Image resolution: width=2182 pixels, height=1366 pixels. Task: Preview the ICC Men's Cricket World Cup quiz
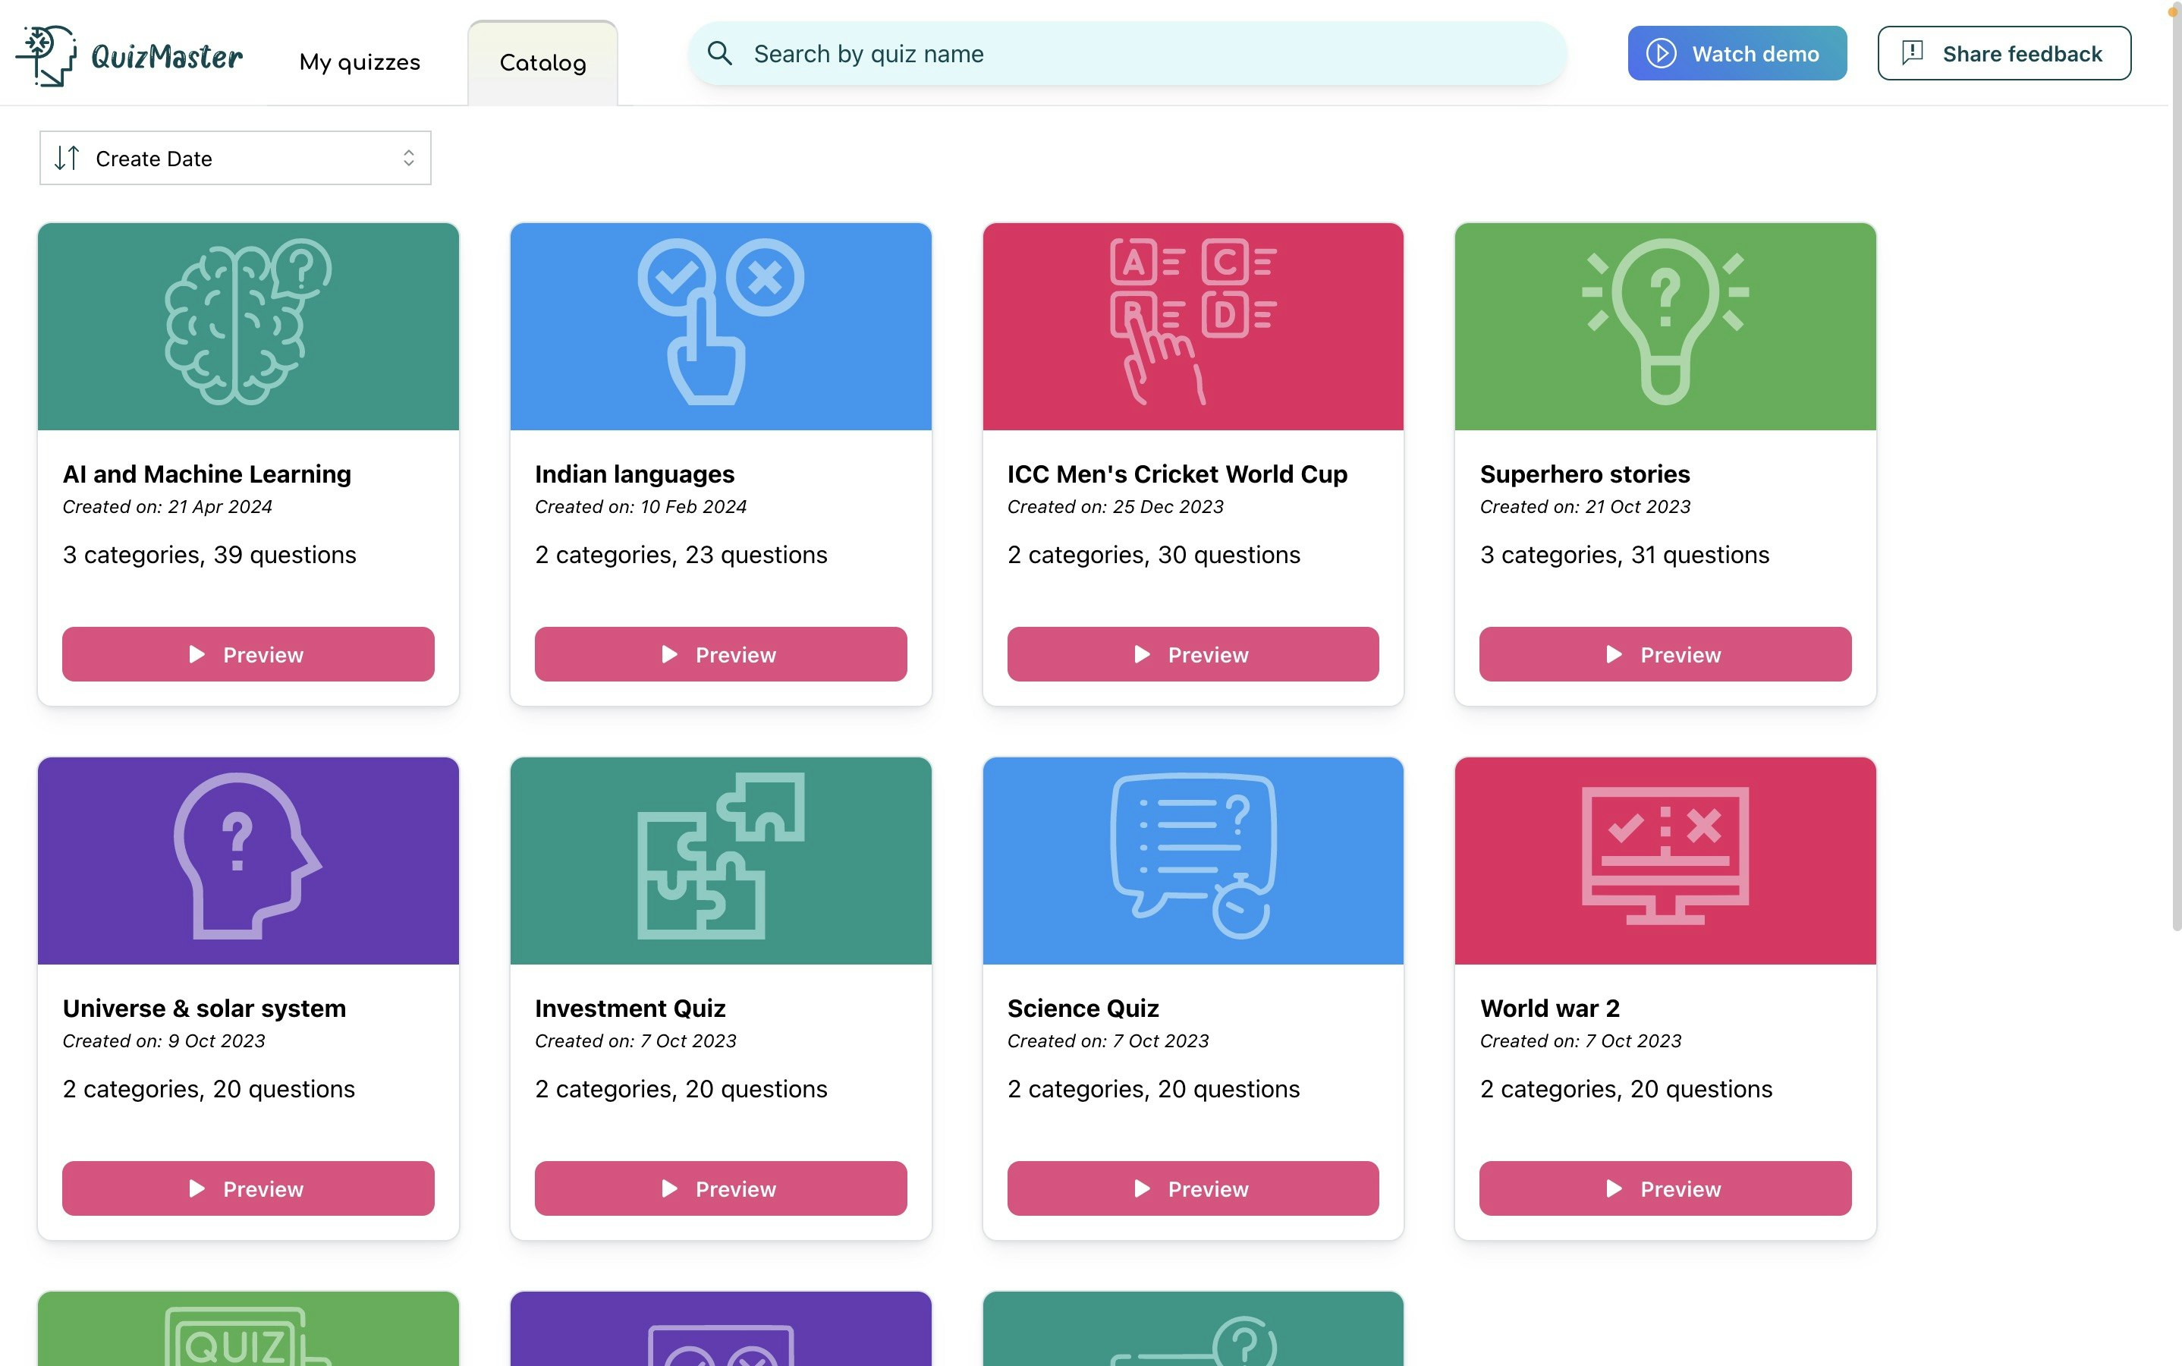[x=1193, y=654]
